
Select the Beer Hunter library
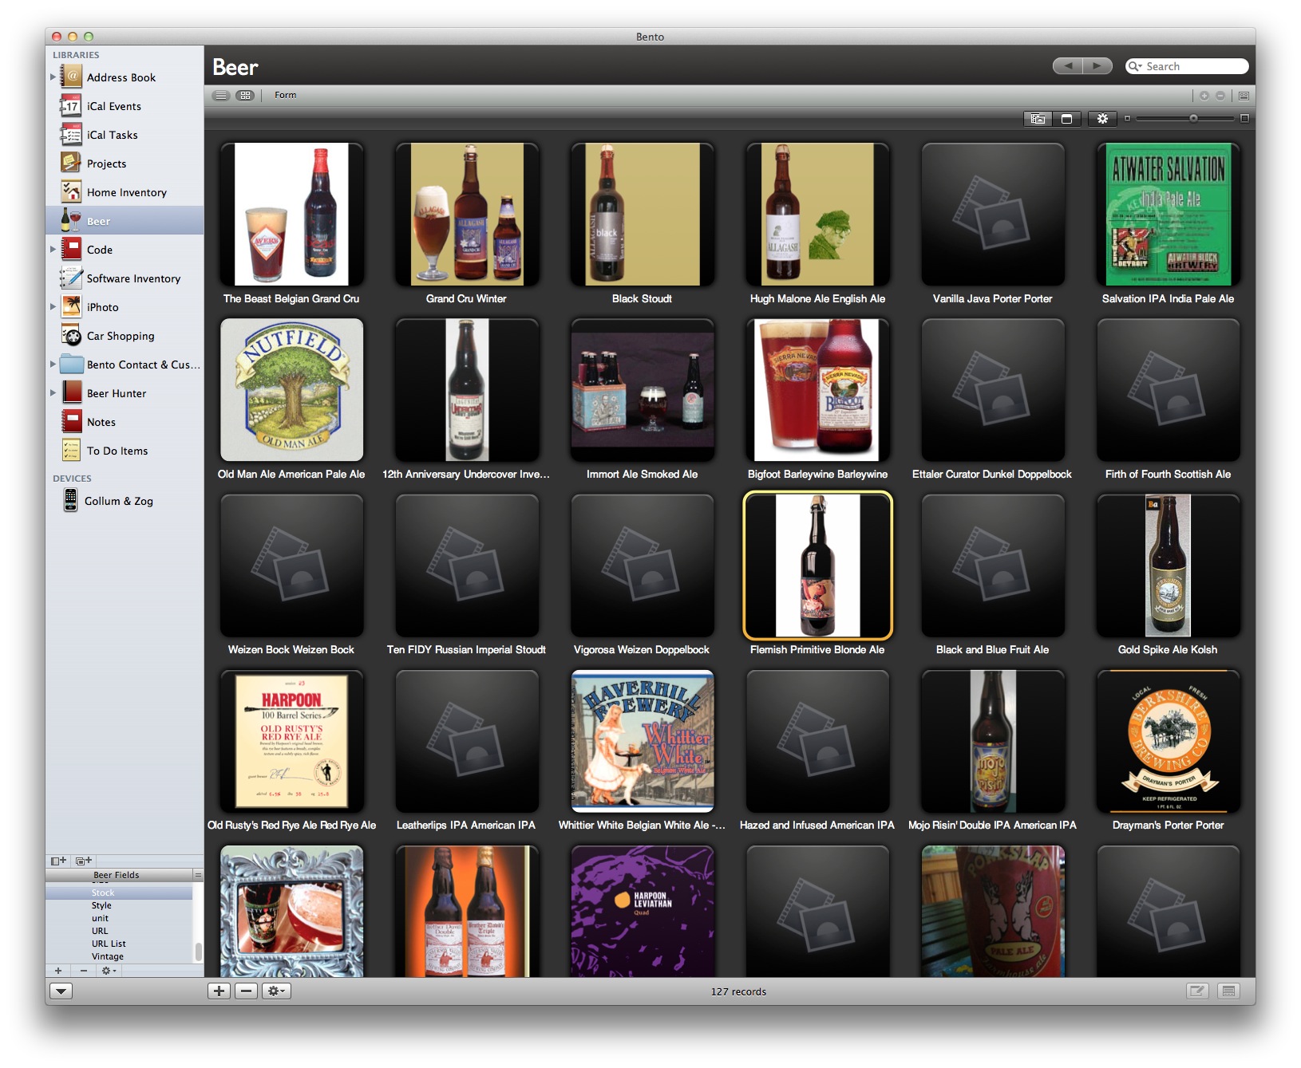(x=124, y=393)
